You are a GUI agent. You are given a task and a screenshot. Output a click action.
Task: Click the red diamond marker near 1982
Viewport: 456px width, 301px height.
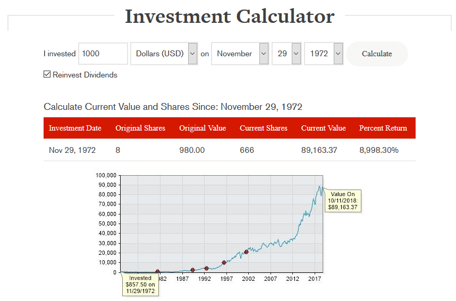157,272
